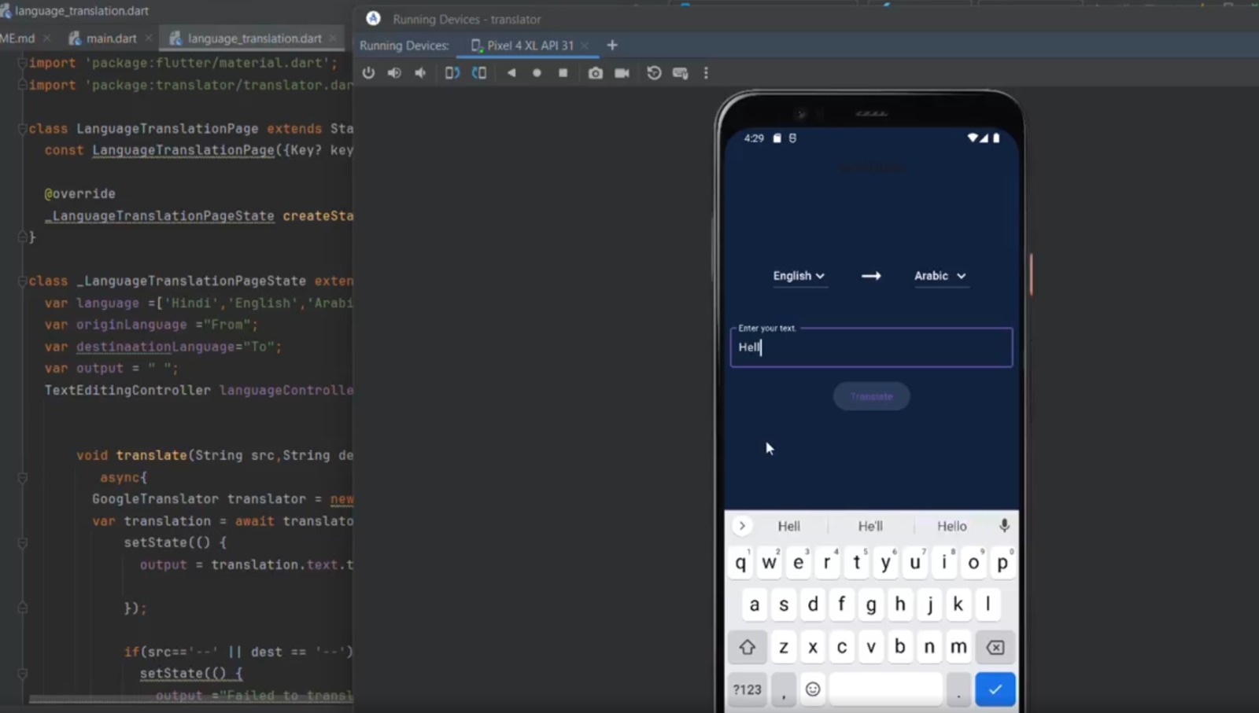
Task: Click the Back navigation icon
Action: point(511,72)
